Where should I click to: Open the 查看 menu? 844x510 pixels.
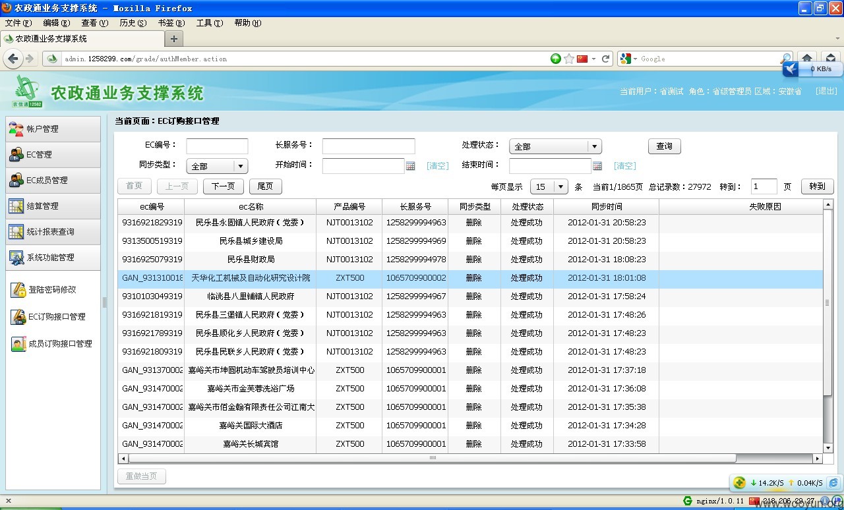pos(94,23)
